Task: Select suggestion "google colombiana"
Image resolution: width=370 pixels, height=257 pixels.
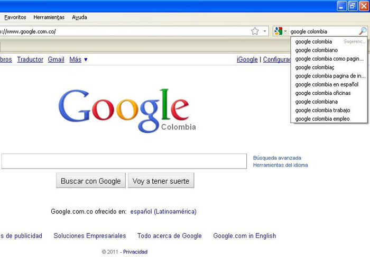Action: click(x=329, y=102)
